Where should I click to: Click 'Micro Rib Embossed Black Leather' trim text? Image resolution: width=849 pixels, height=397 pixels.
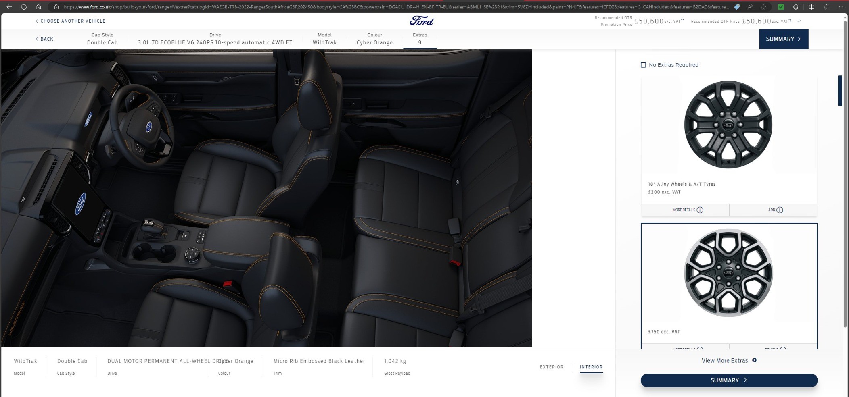point(319,361)
